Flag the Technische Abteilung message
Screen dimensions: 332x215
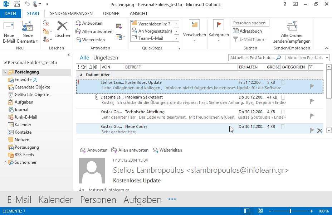point(312,116)
